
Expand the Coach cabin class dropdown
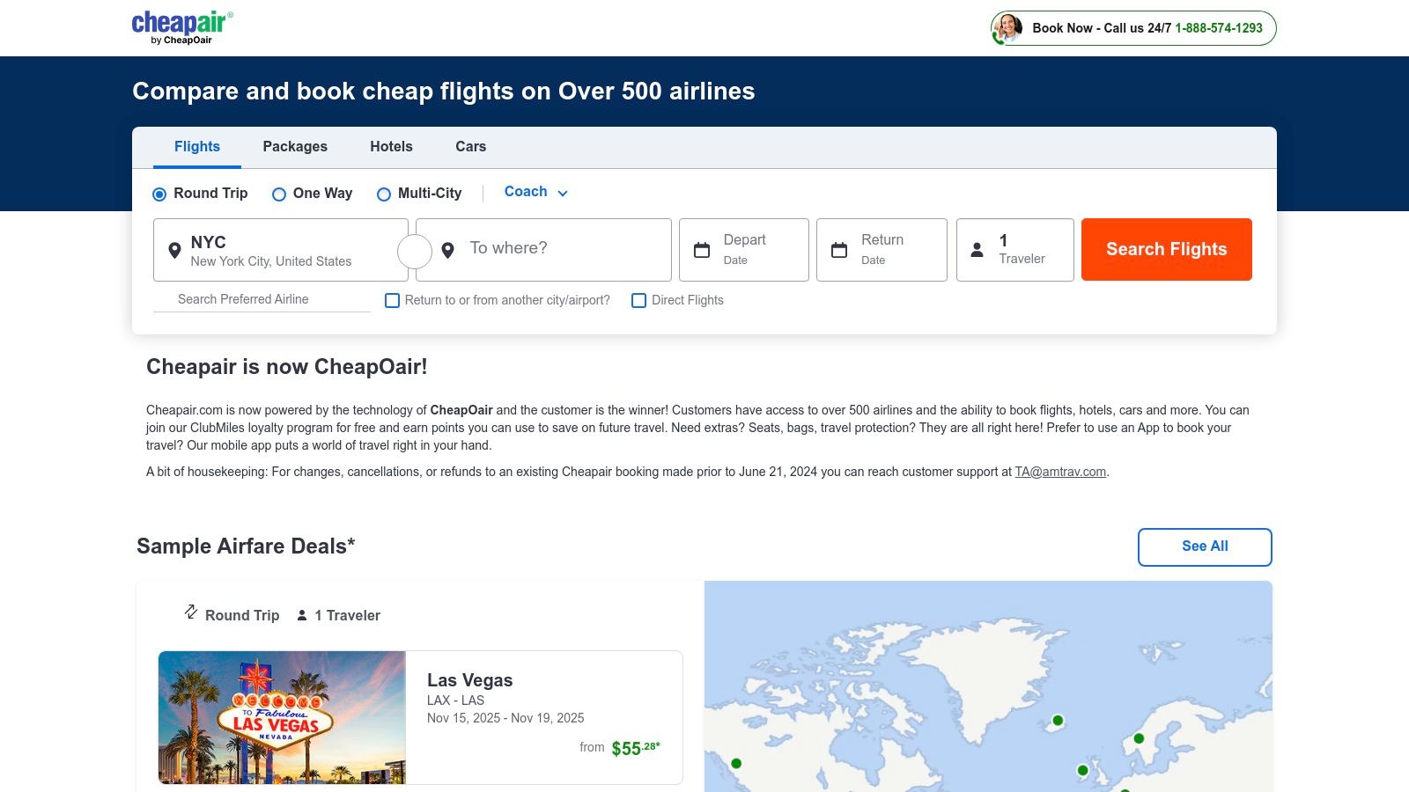coord(535,192)
